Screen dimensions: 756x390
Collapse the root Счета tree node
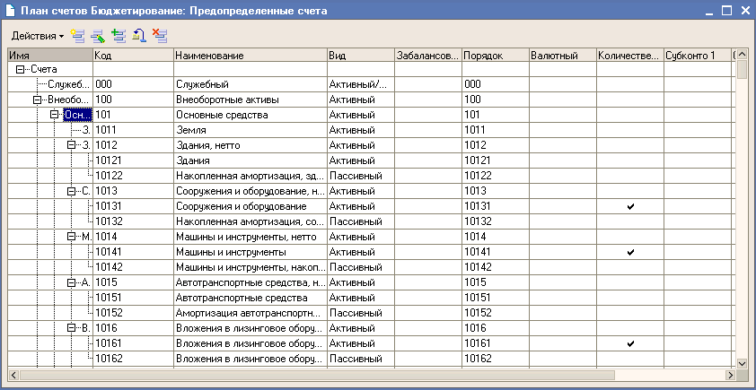pos(20,69)
